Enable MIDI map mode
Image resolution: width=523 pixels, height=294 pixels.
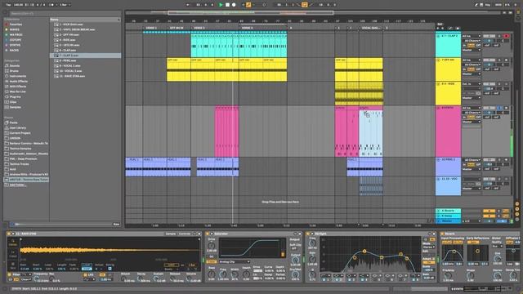498,5
